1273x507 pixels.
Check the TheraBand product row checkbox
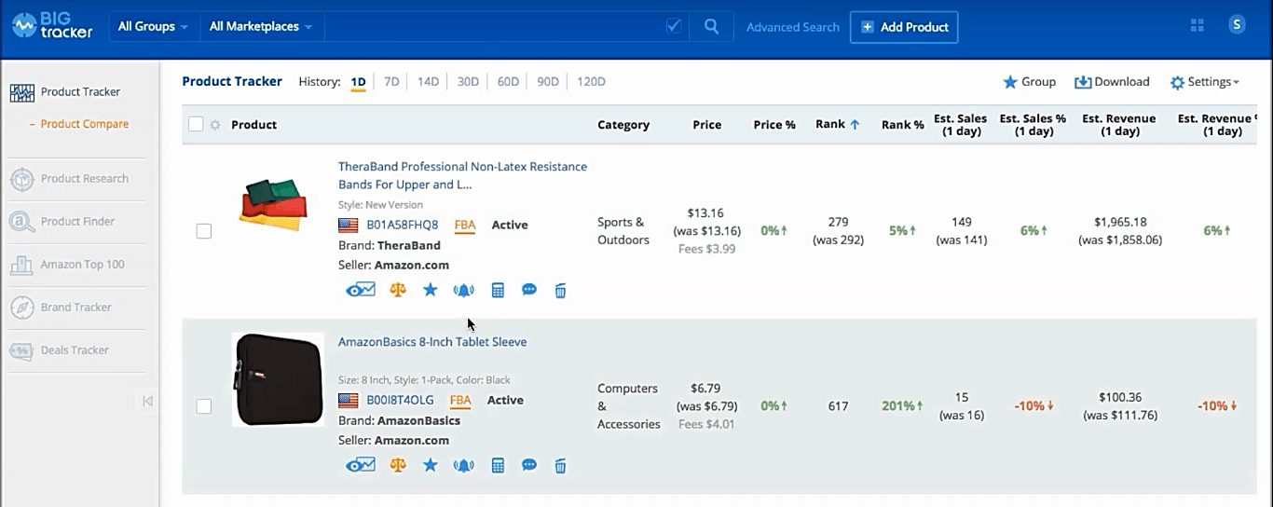click(204, 231)
